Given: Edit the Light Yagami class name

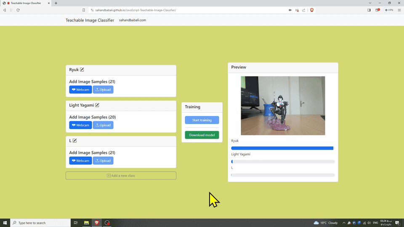Looking at the screenshot, I should tap(97, 105).
